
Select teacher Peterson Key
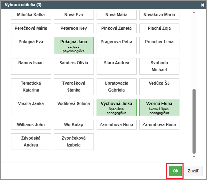coord(73,28)
